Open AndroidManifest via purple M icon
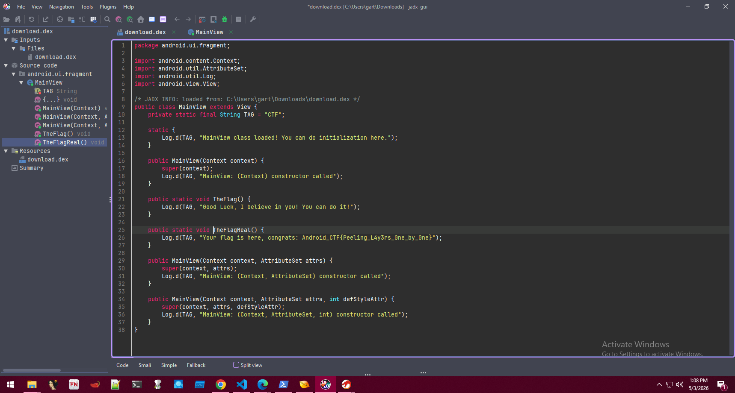The image size is (735, 393). 163,19
